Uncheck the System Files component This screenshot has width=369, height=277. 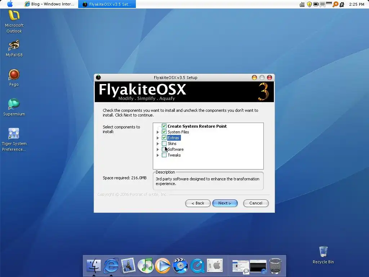point(164,132)
